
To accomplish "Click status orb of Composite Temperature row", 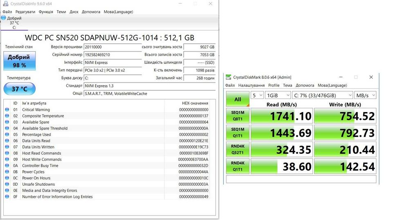I will click(7, 116).
